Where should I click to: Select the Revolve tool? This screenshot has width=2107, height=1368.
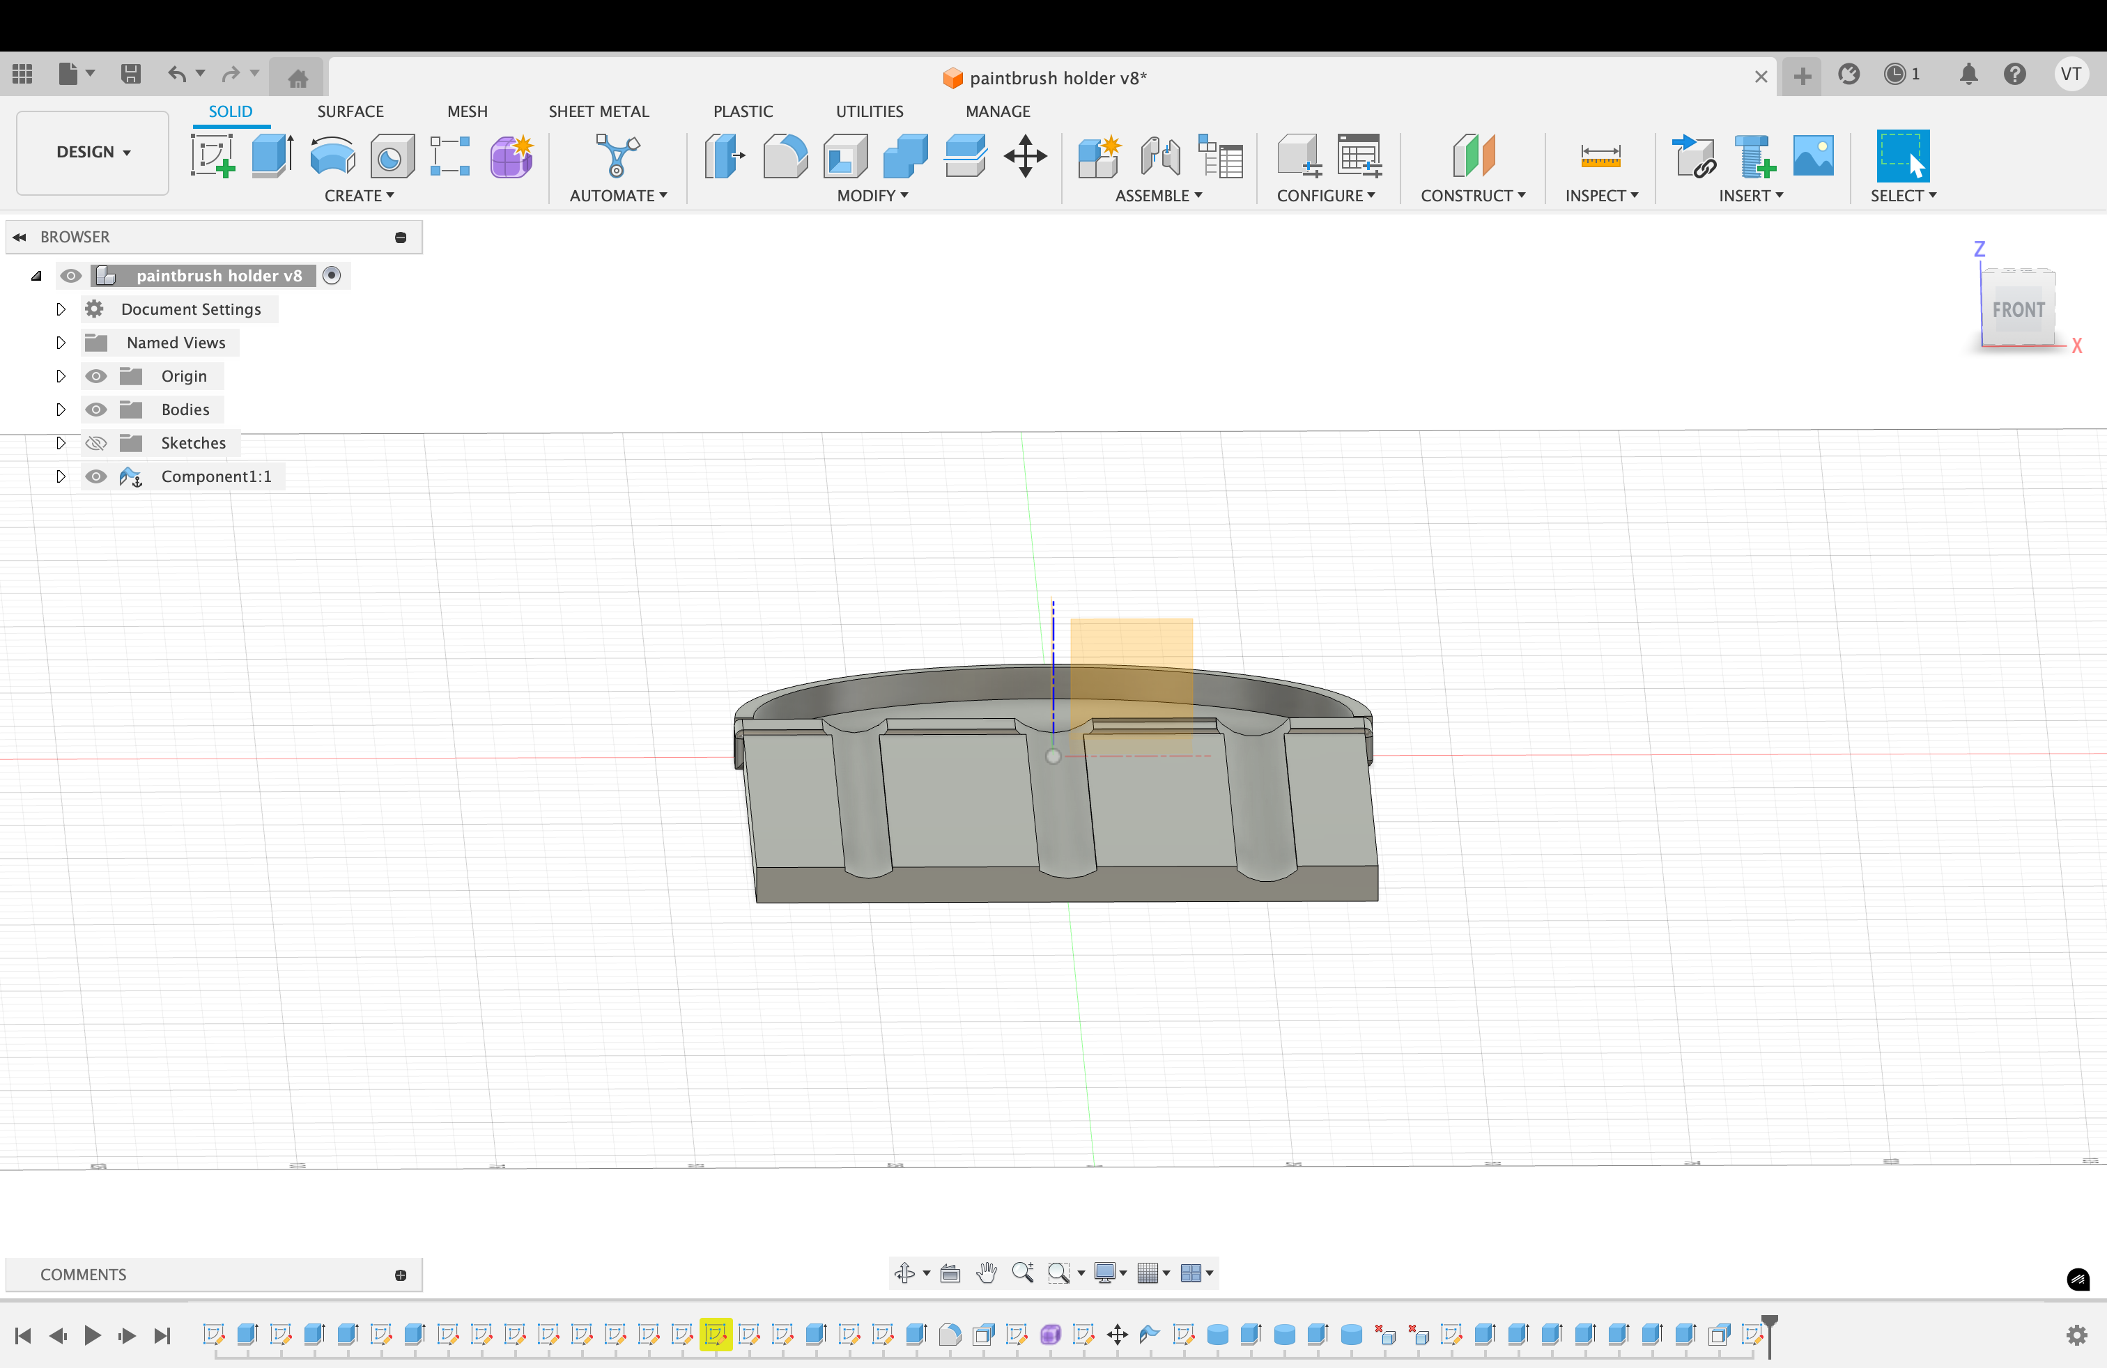click(332, 156)
